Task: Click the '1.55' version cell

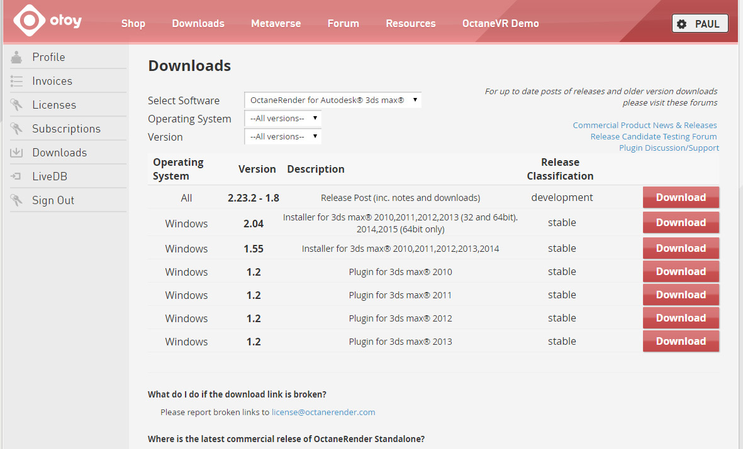Action: click(x=254, y=249)
